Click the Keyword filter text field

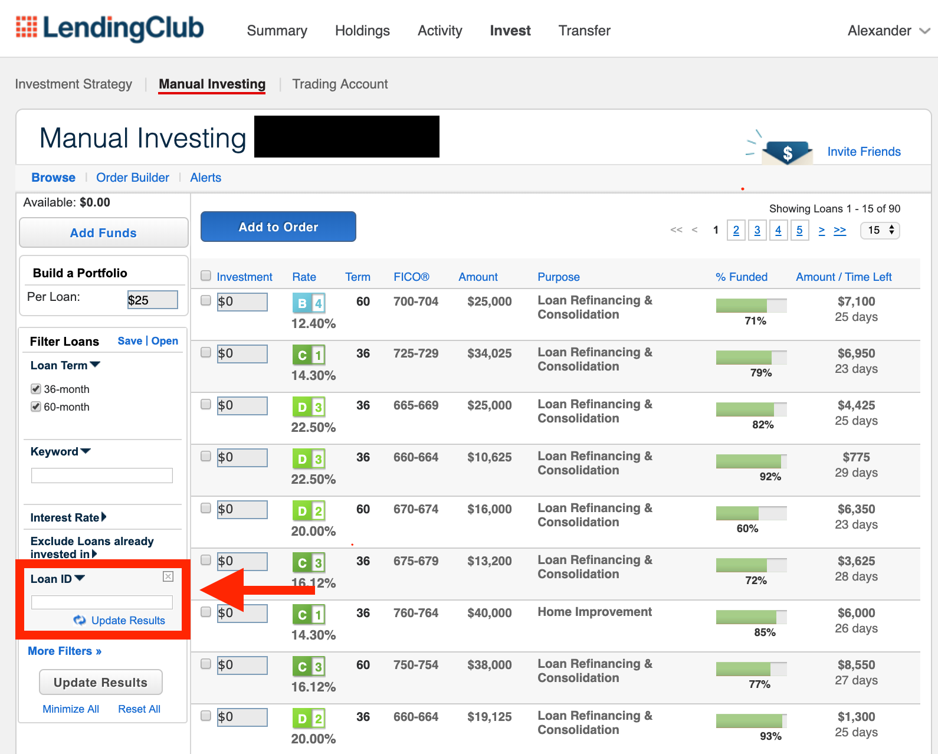coord(102,476)
